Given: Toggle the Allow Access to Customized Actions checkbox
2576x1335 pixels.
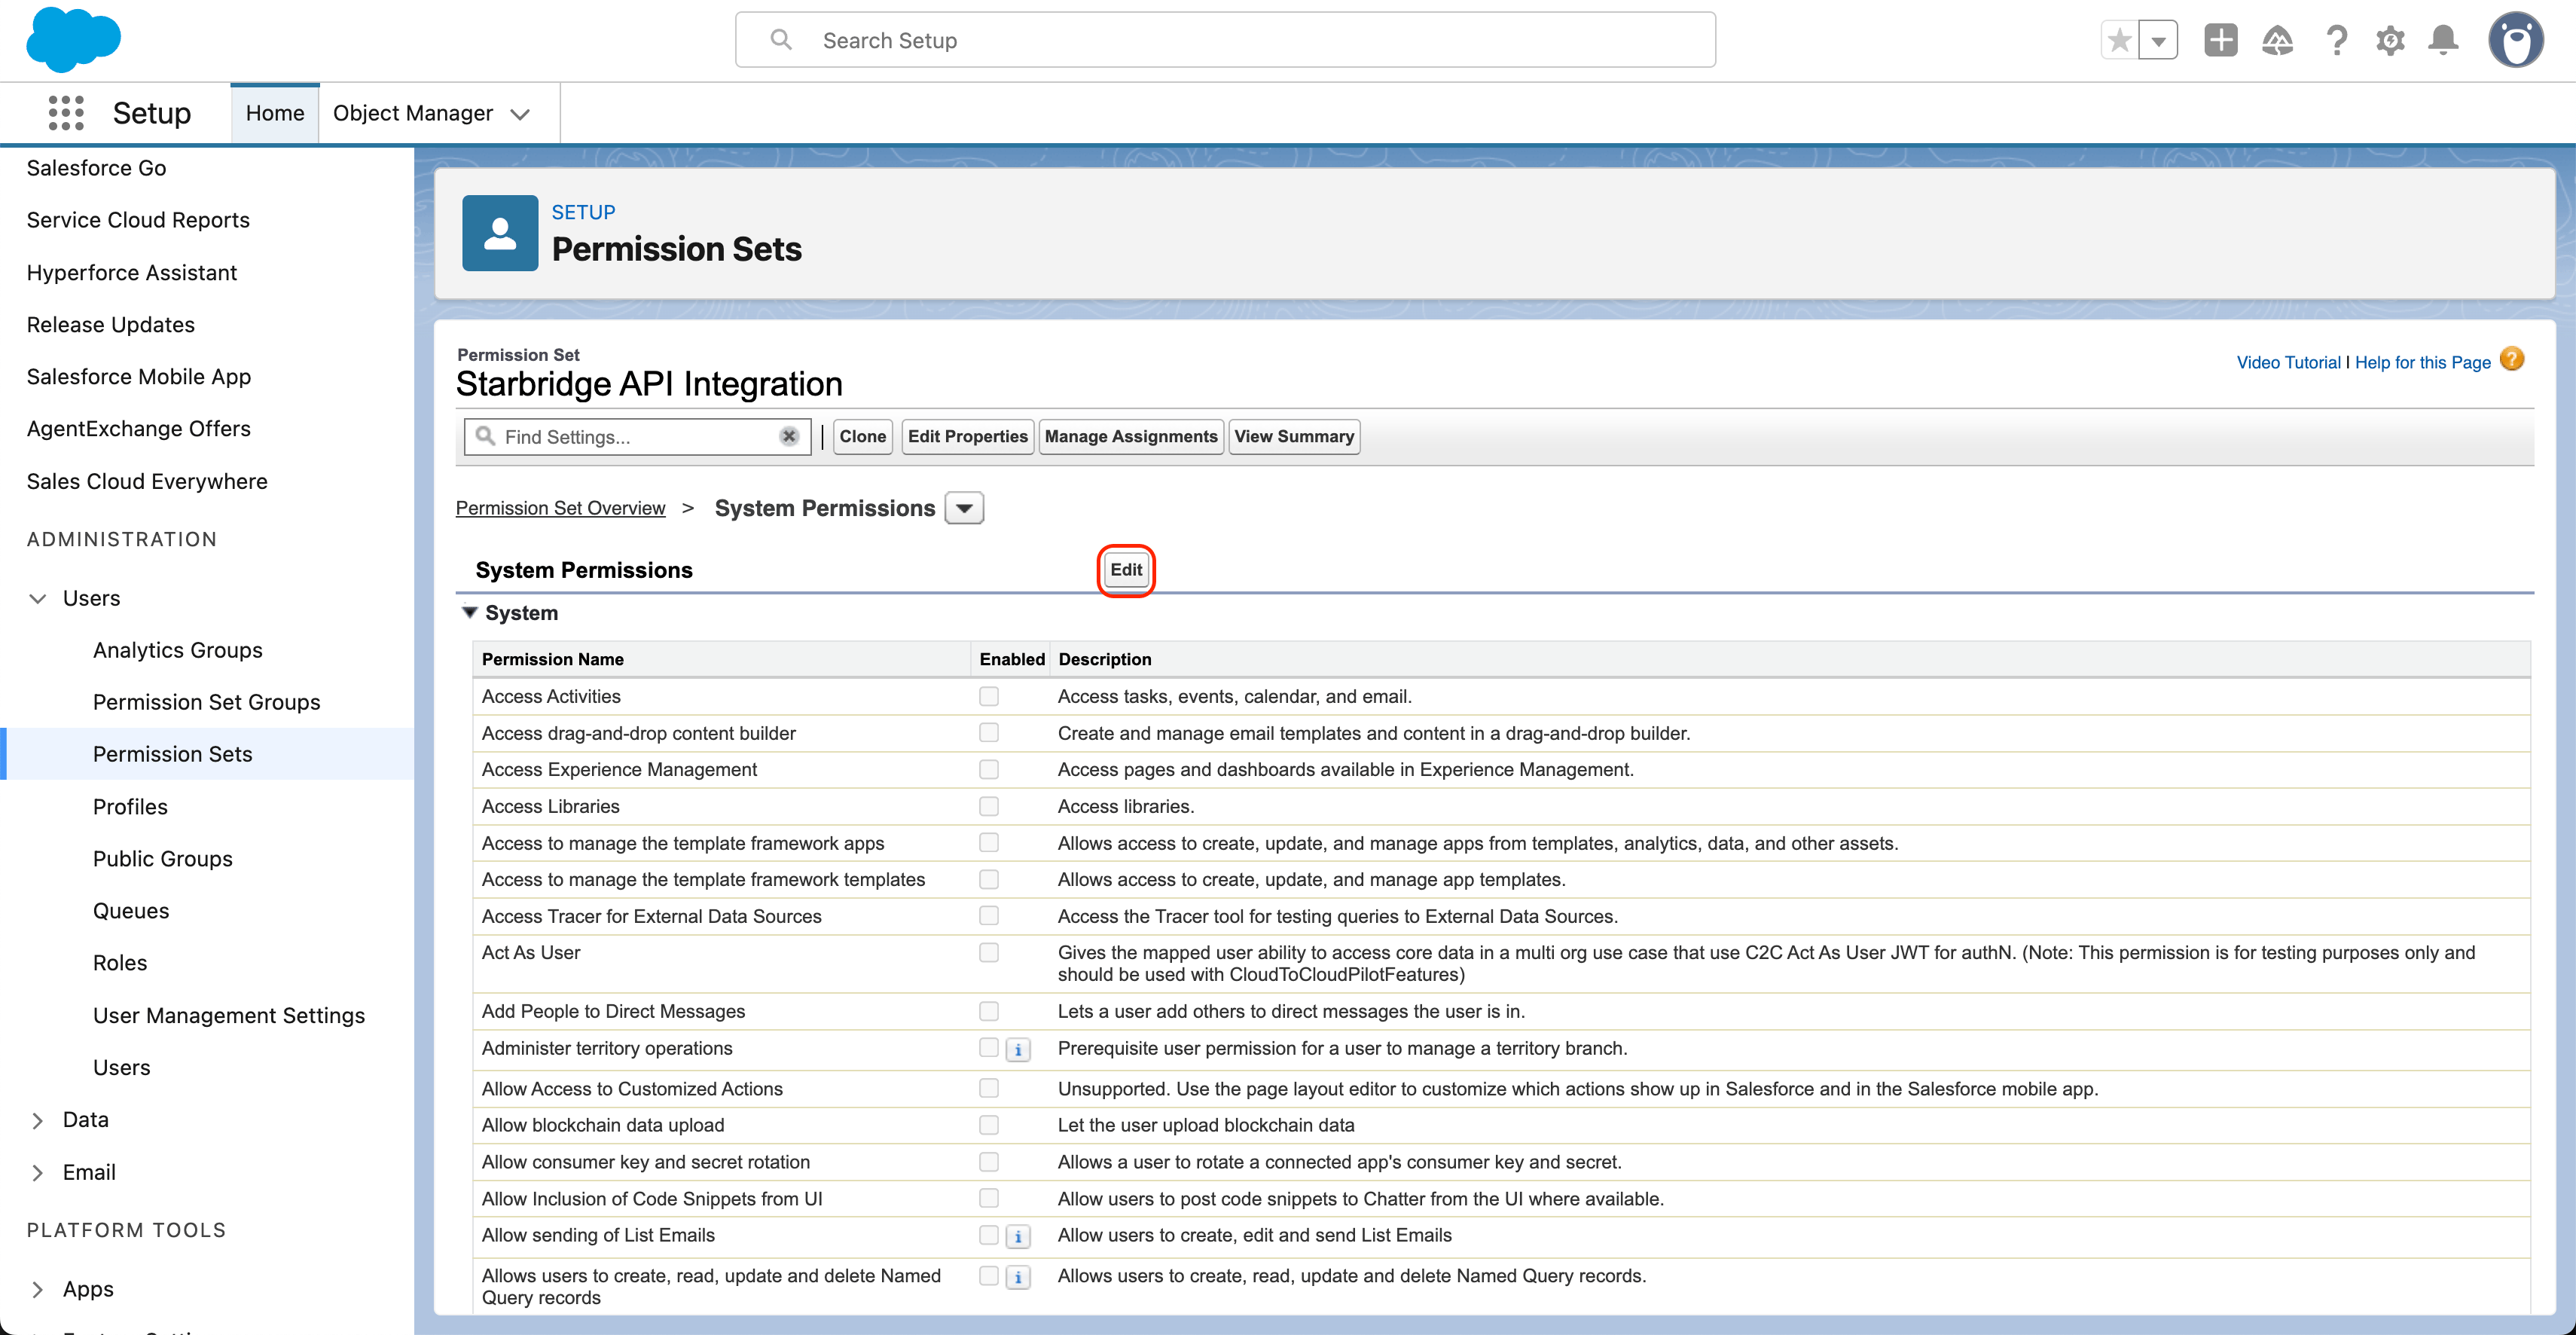Looking at the screenshot, I should (989, 1088).
